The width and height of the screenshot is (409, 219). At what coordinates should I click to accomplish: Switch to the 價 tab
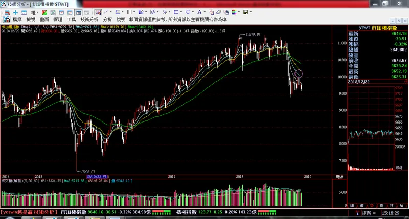(x=362, y=205)
